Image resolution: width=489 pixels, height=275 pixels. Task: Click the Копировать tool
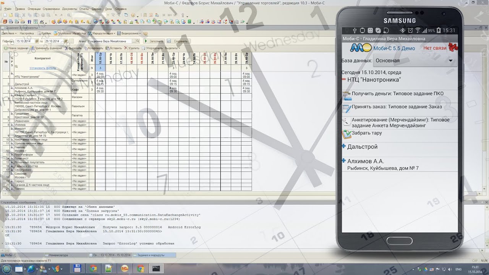(x=93, y=49)
